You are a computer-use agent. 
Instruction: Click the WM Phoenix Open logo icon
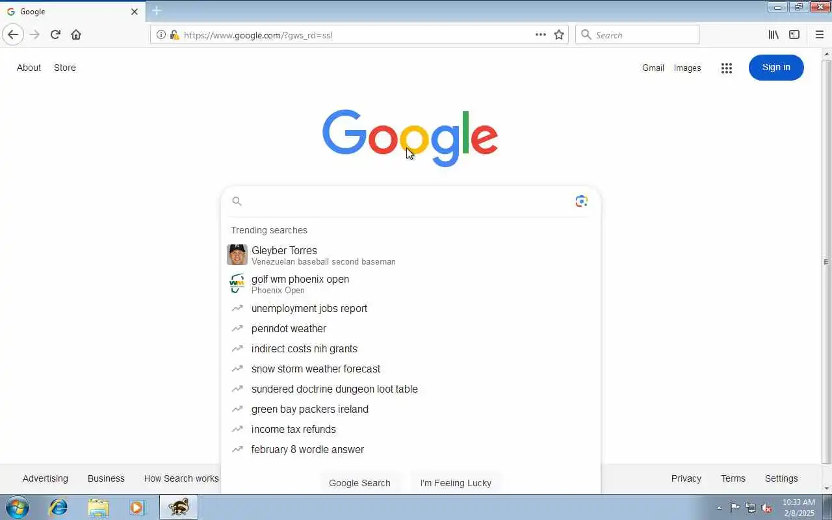coord(237,283)
